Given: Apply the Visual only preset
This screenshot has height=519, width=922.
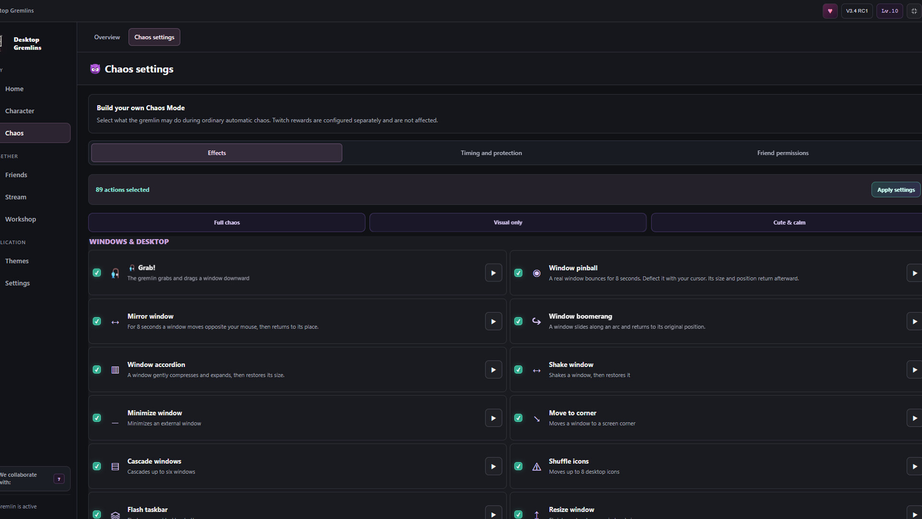Looking at the screenshot, I should point(508,222).
